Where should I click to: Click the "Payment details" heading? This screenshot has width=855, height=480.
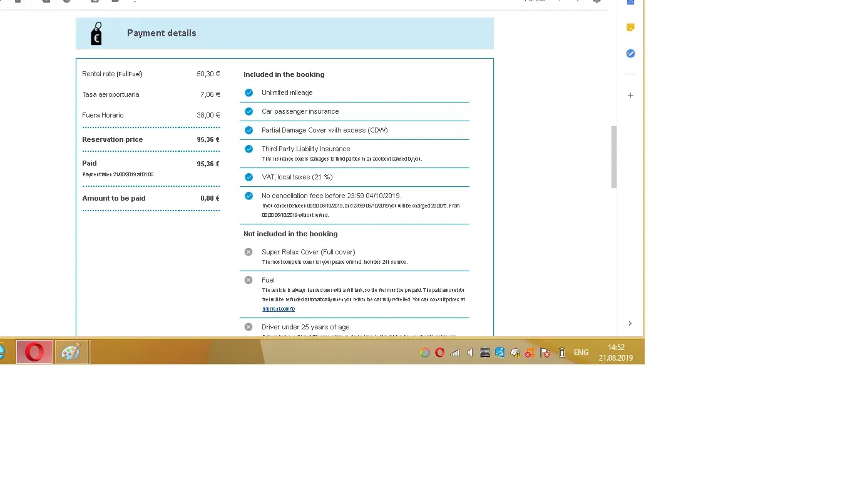tap(161, 33)
